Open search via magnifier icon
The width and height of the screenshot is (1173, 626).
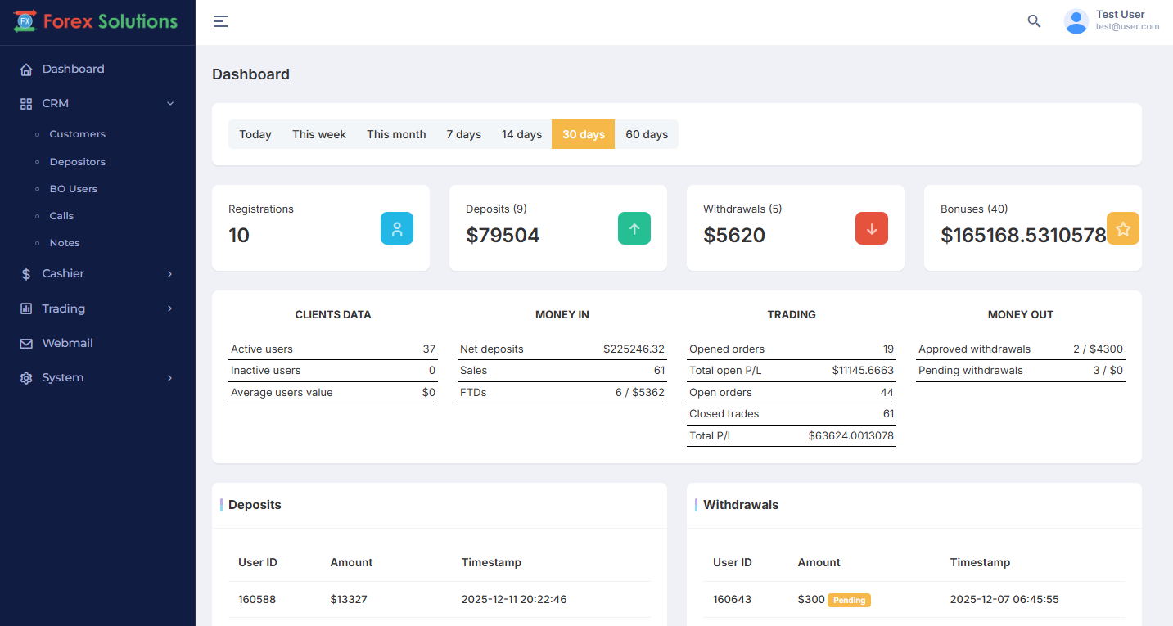coord(1034,21)
